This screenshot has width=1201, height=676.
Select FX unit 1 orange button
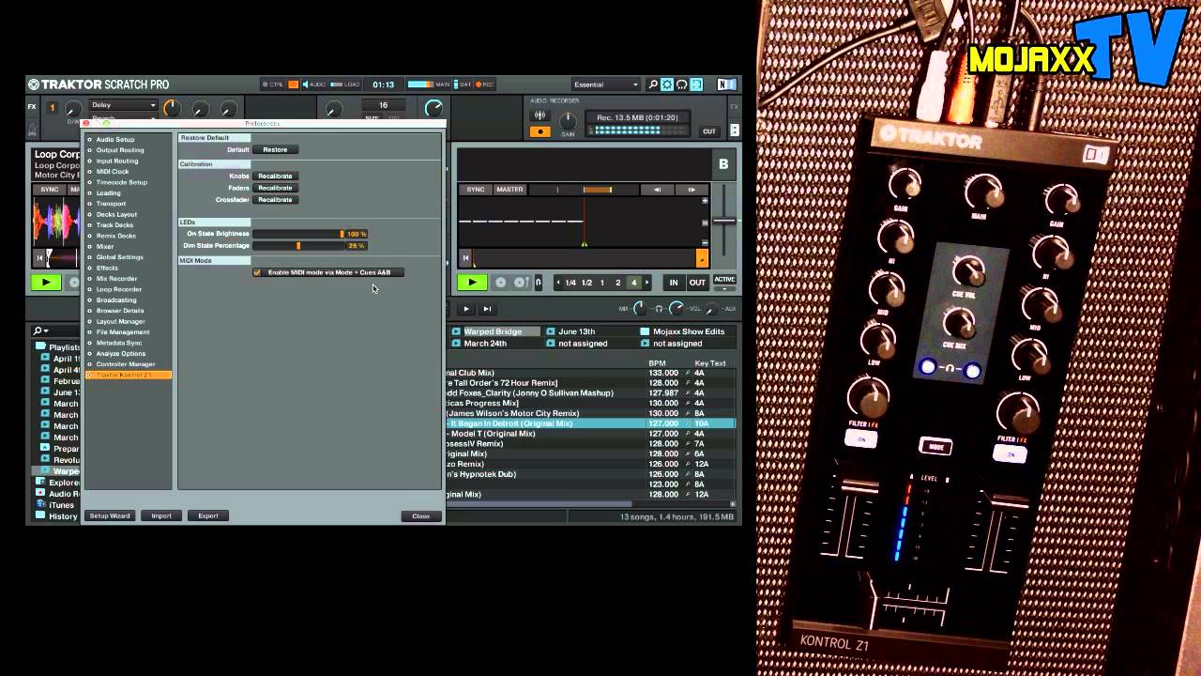(53, 107)
